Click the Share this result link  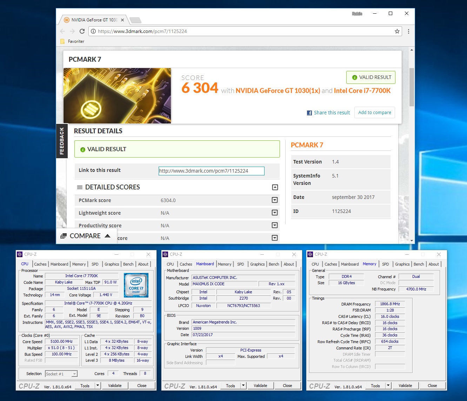(x=332, y=113)
